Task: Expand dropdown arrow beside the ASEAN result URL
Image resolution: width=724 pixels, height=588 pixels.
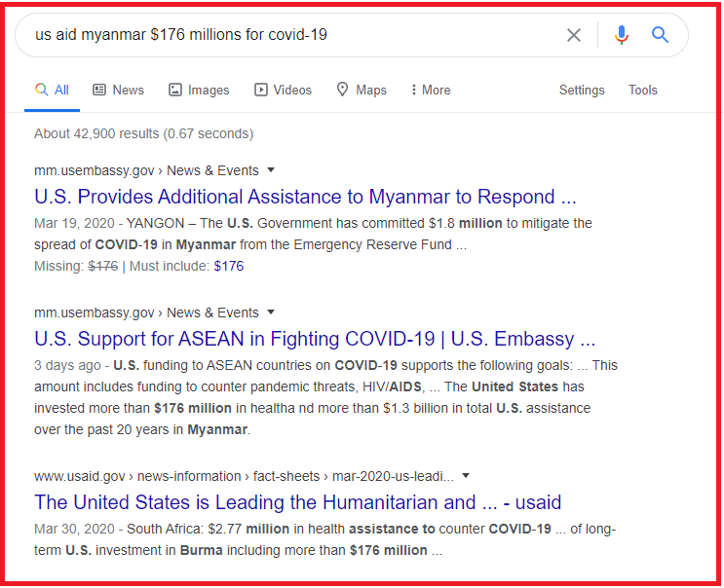Action: point(271,312)
